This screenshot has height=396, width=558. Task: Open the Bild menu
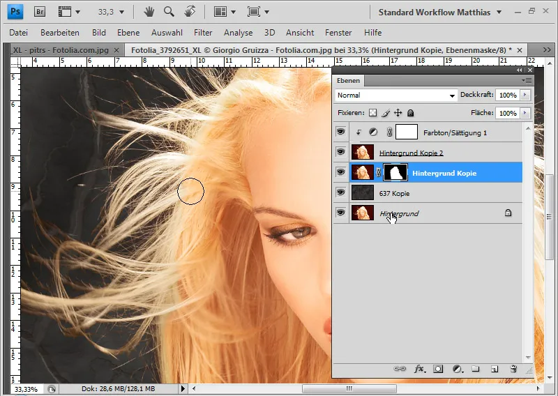(x=99, y=33)
